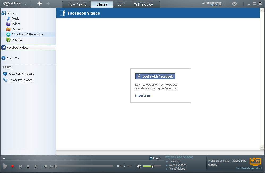
Task: Mute audio with the speaker icon
Action: (139, 166)
